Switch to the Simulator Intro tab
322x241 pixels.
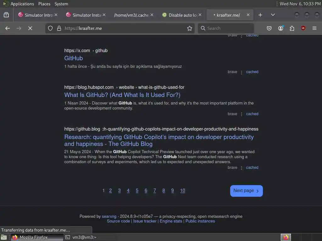click(x=37, y=15)
